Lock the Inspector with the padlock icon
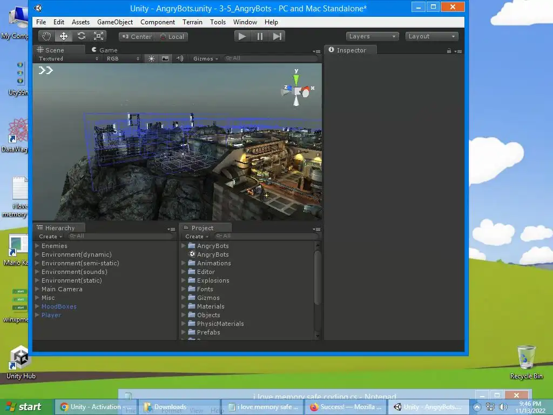Screen dimensions: 553x415 tap(449, 51)
